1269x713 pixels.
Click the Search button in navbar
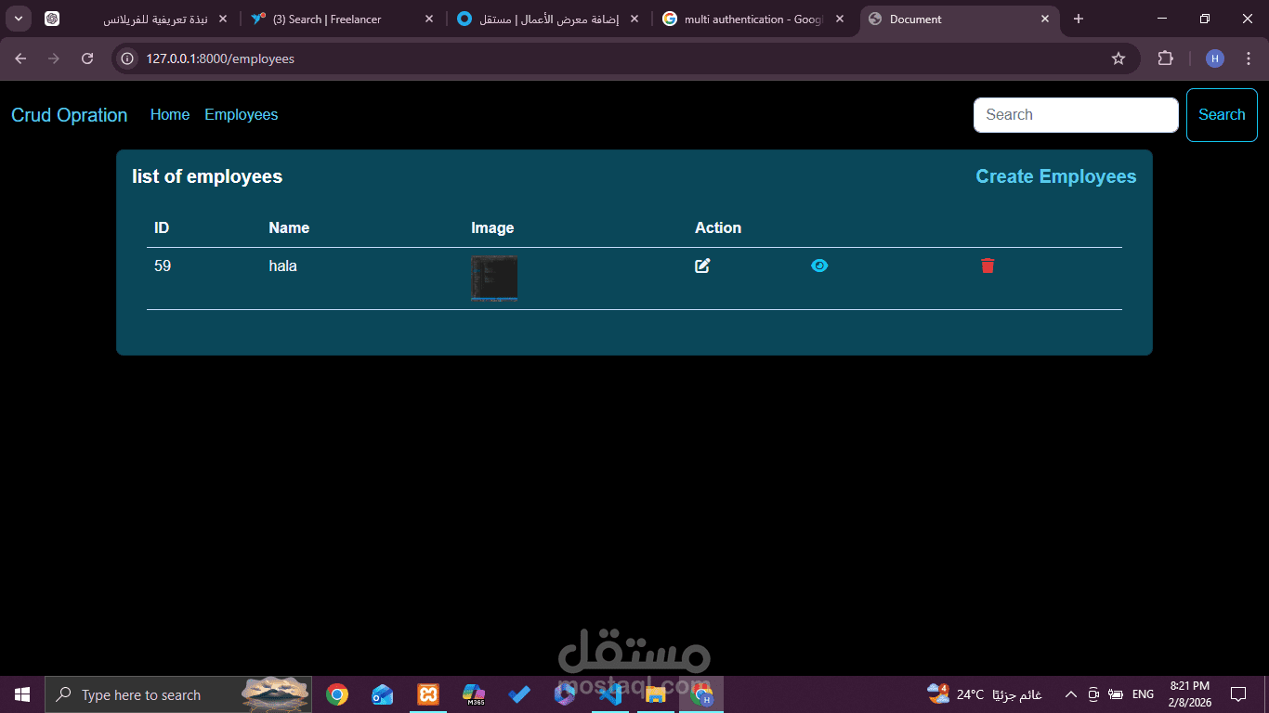(1222, 115)
